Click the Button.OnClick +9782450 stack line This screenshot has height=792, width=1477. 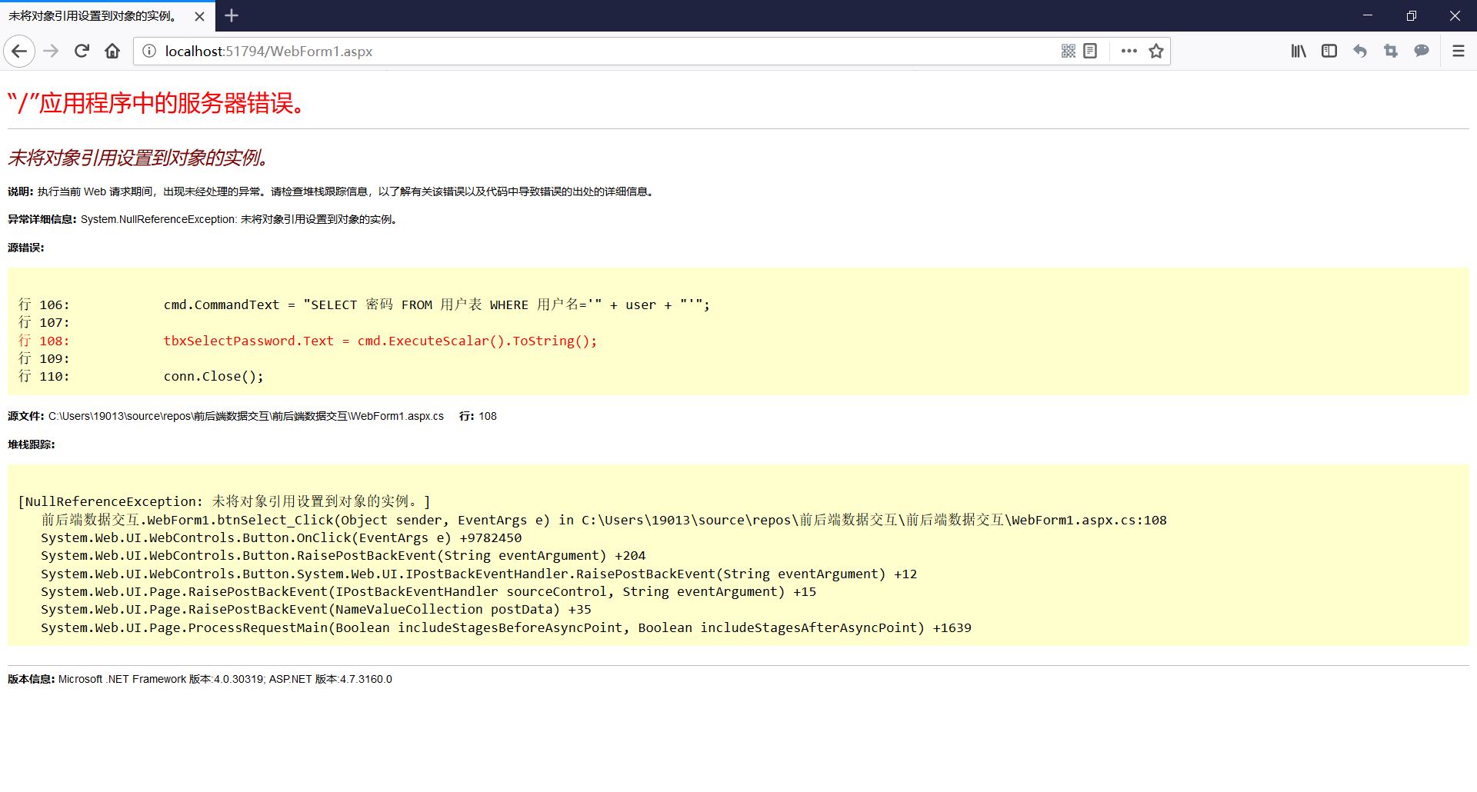(281, 537)
